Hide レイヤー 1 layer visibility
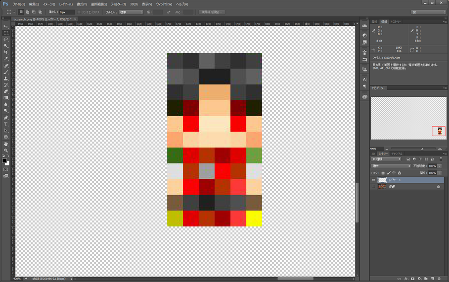This screenshot has width=449, height=282. pyautogui.click(x=373, y=180)
